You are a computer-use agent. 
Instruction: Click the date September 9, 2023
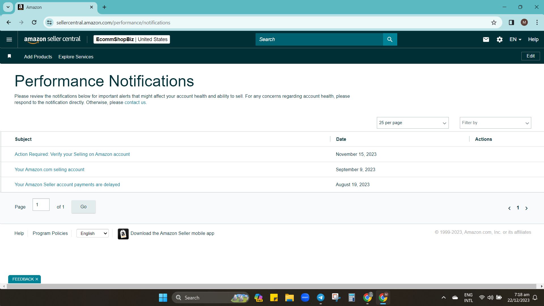tap(356, 169)
